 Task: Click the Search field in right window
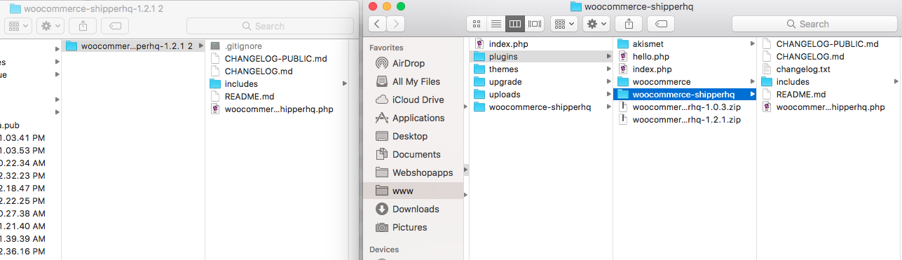point(813,24)
